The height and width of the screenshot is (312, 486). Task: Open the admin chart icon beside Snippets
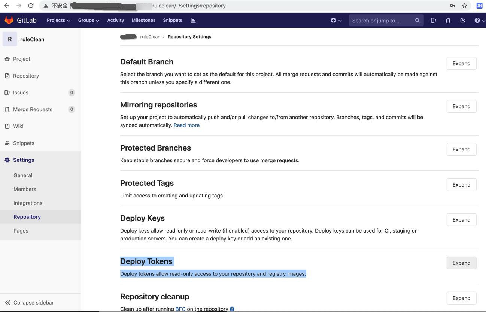192,20
